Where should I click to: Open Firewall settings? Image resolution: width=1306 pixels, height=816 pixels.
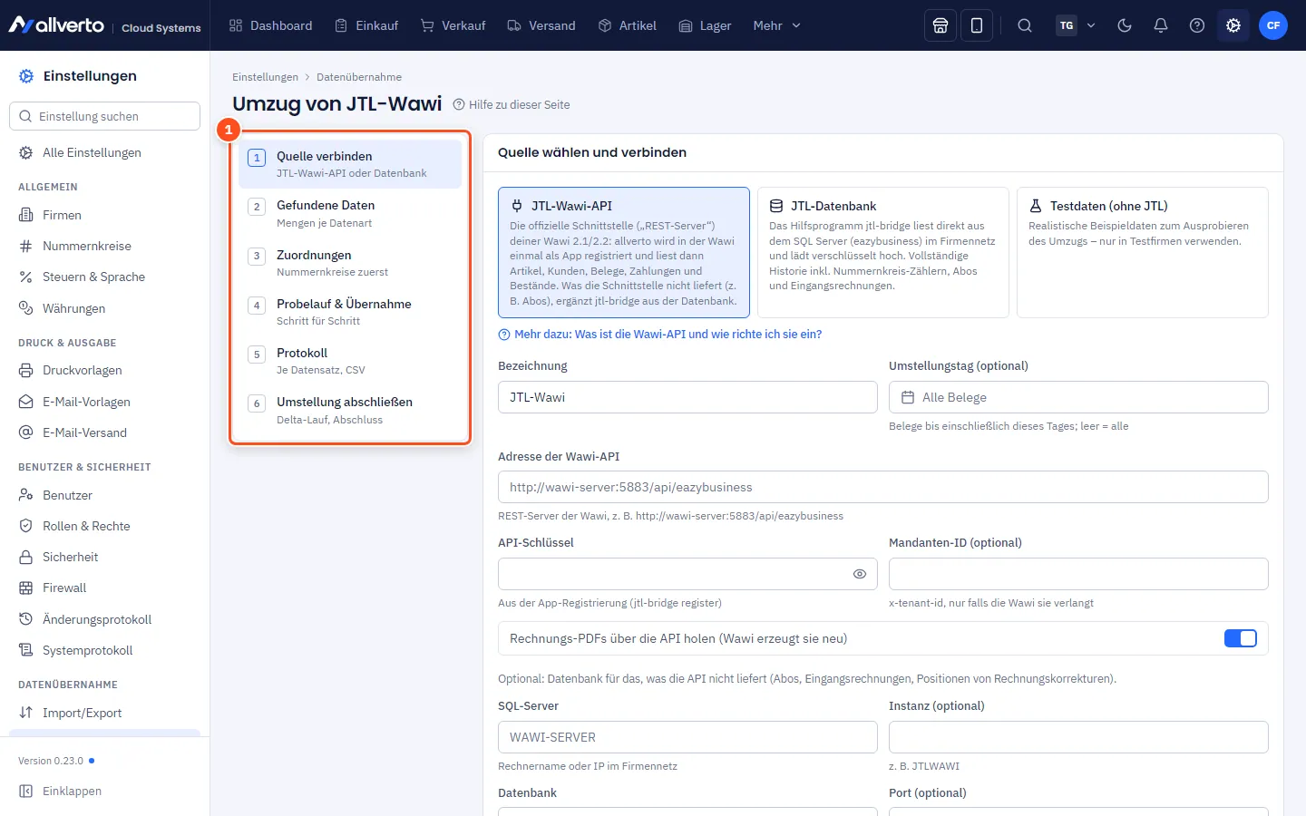pos(104,588)
